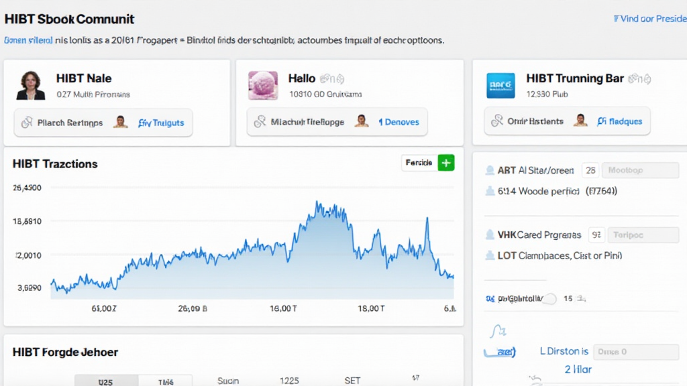
Task: Click the user icon beside VHK Cared Prgrenas
Action: 490,235
